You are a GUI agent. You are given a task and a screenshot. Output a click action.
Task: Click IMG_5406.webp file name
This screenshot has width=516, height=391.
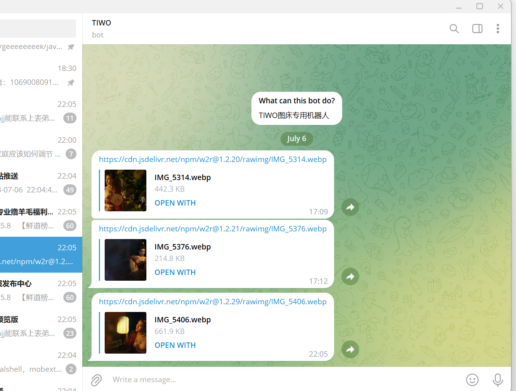[183, 320]
